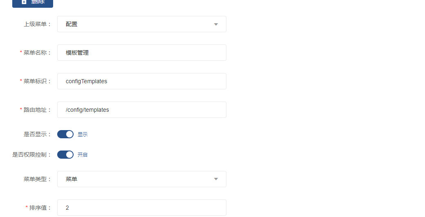Toggle the 是否显示 switch off

pos(65,134)
